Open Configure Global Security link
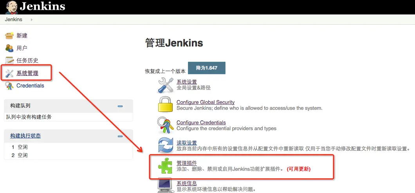 point(206,102)
